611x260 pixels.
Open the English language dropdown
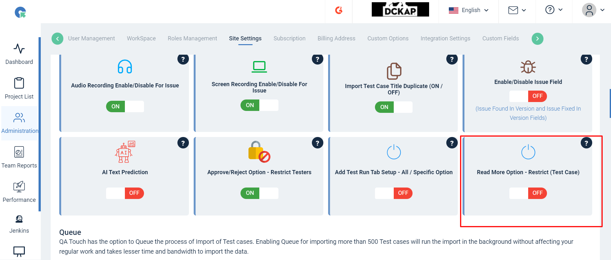[x=469, y=10]
